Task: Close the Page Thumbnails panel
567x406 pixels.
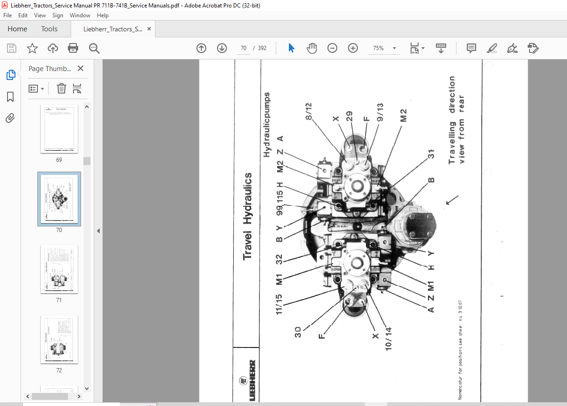Action: click(81, 68)
